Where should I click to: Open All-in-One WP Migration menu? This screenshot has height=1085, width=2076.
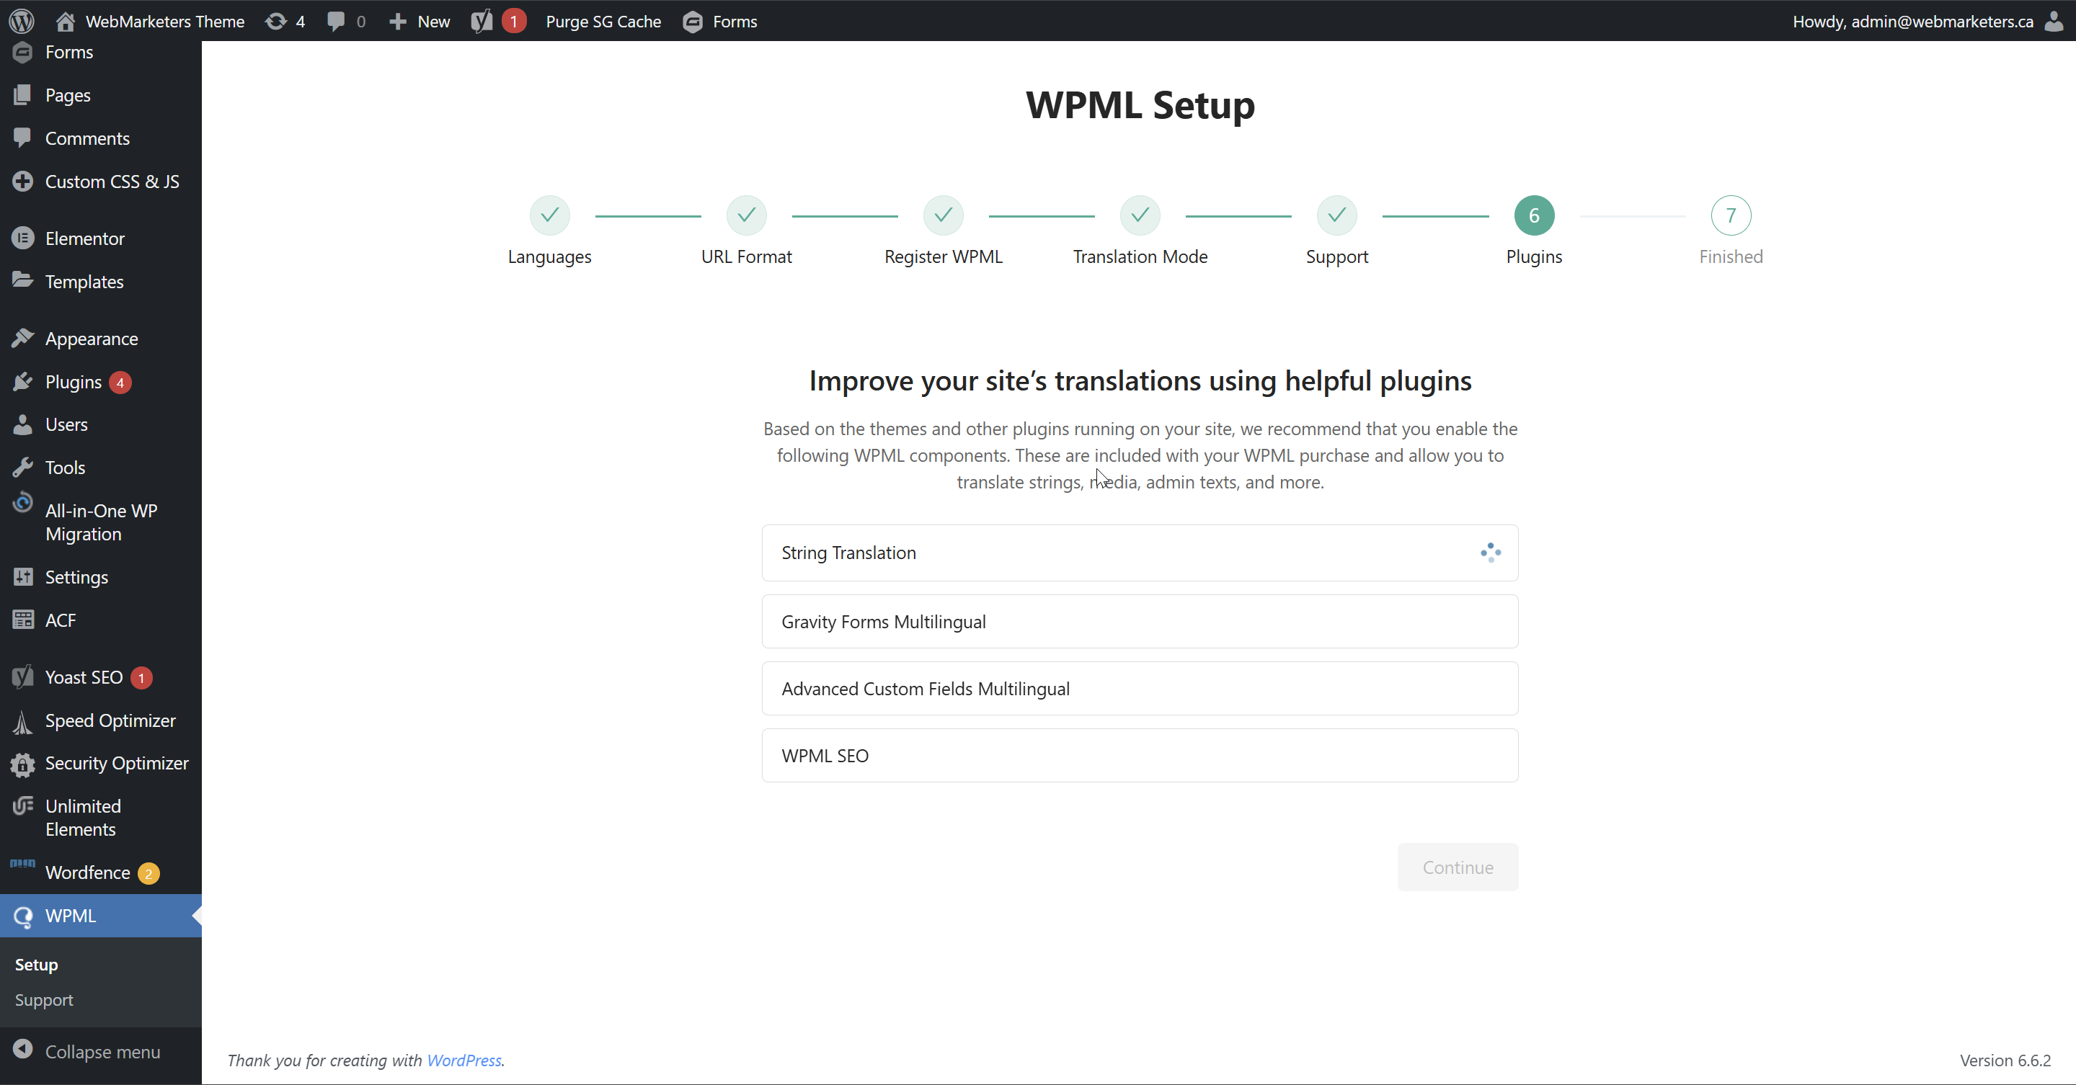pyautogui.click(x=100, y=522)
